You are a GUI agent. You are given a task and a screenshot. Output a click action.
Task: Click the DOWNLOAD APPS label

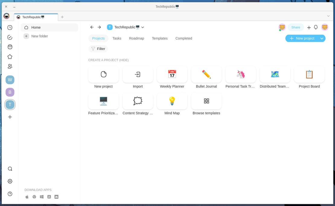pyautogui.click(x=38, y=190)
